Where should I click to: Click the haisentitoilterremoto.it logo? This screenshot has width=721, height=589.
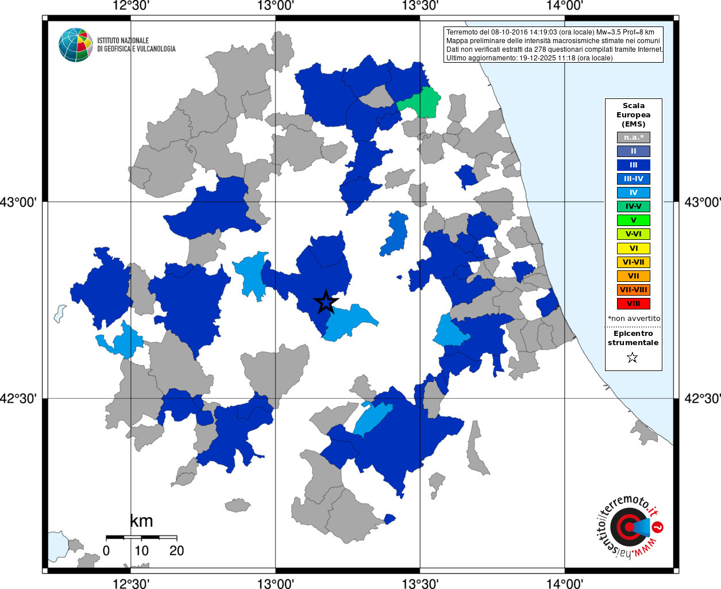click(630, 526)
